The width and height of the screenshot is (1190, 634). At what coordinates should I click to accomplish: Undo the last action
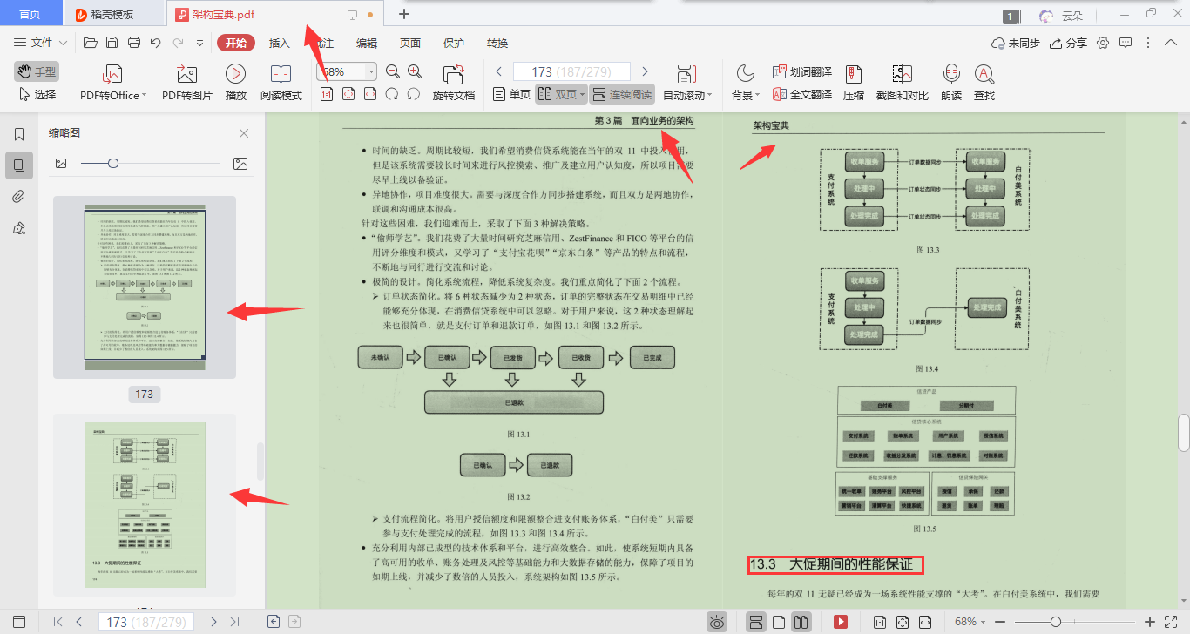(x=156, y=43)
